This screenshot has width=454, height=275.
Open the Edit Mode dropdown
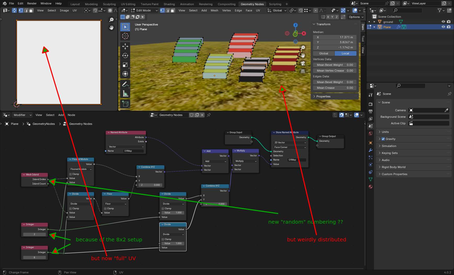[x=144, y=10]
